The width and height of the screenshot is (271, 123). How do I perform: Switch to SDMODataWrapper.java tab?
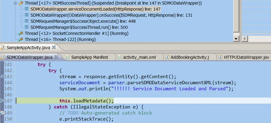click(29, 57)
